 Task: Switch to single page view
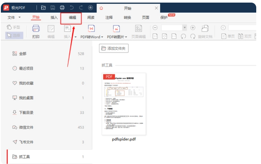[x=228, y=36]
